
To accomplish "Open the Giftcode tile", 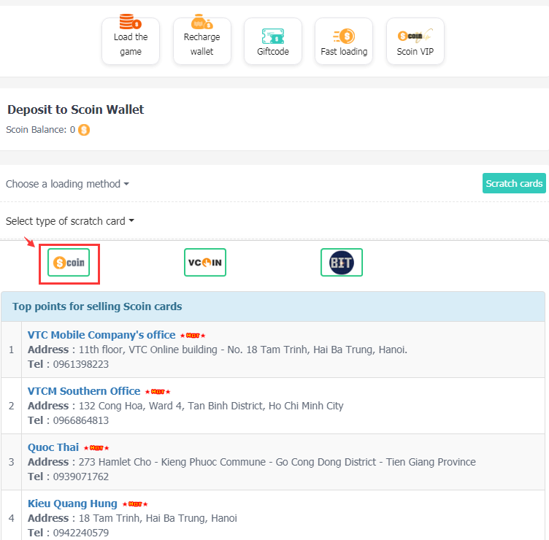I will pyautogui.click(x=273, y=41).
